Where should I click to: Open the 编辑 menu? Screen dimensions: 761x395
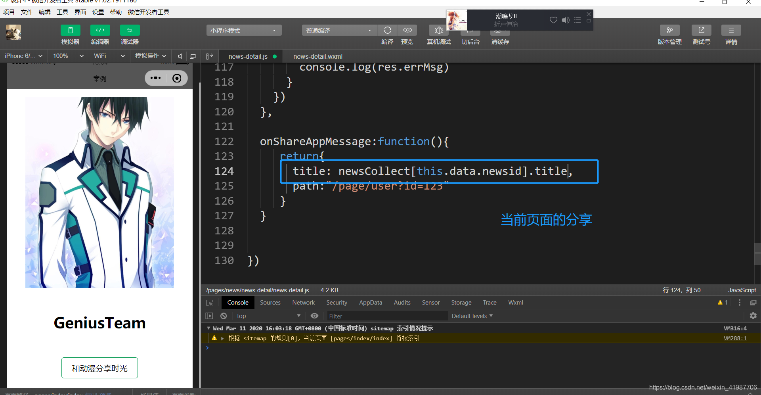coord(44,12)
